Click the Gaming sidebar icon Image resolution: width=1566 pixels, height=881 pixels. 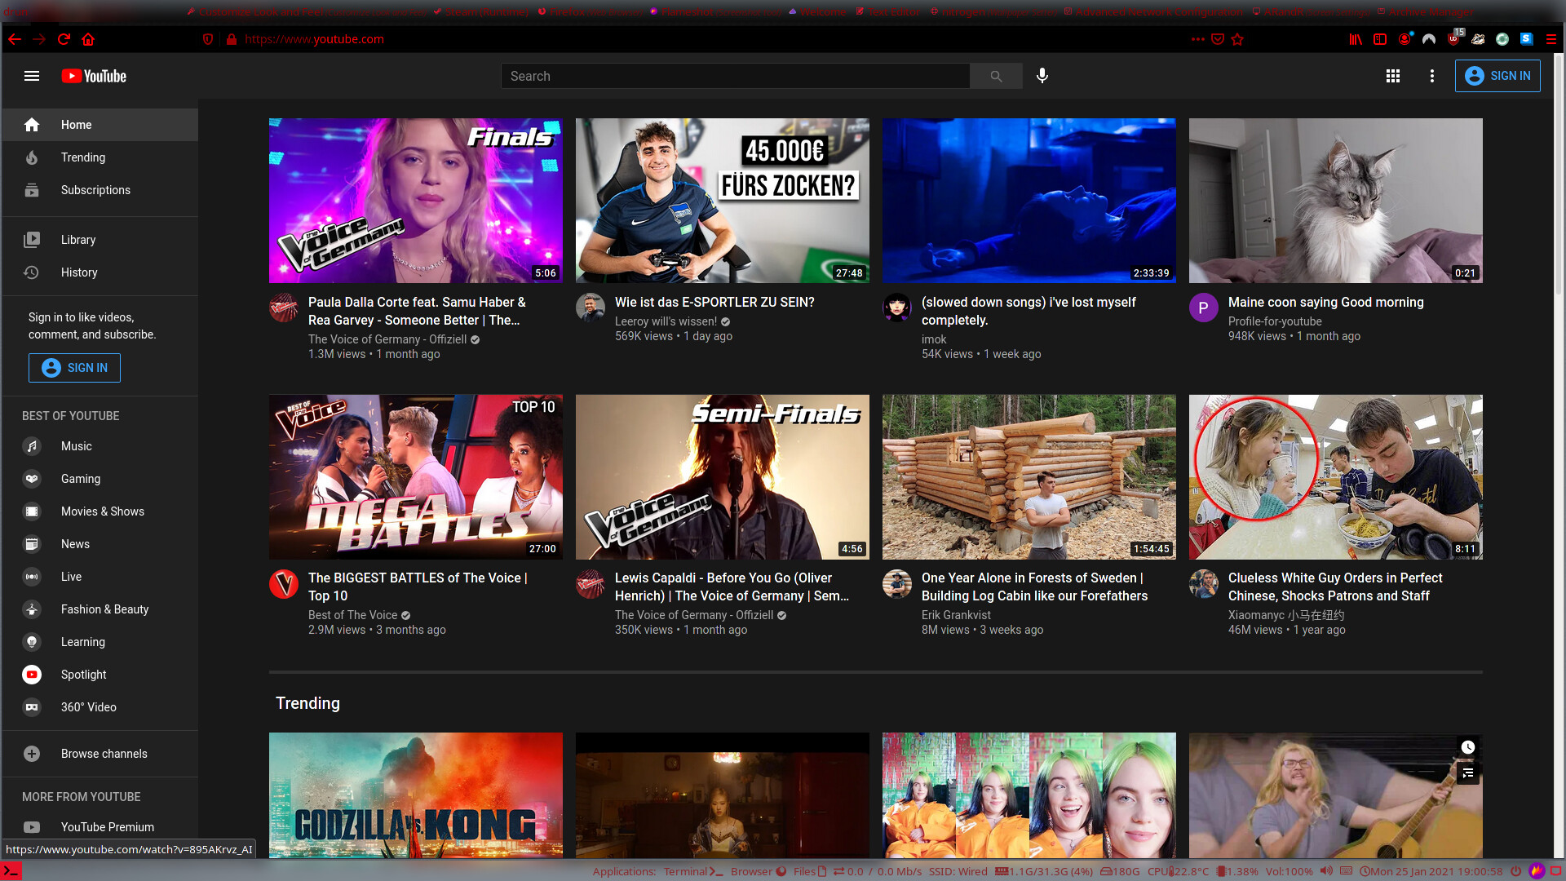pos(32,479)
